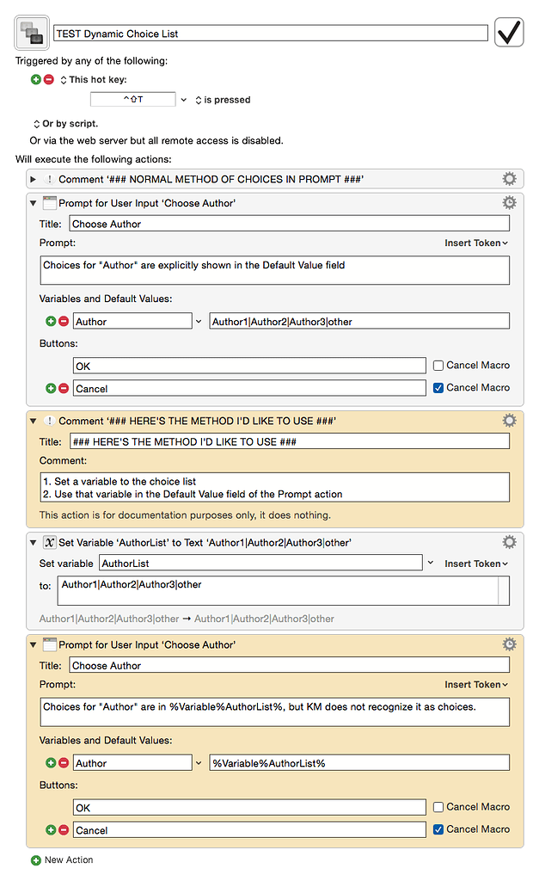
Task: Collapse the first Prompt for User Input action
Action: 34,203
